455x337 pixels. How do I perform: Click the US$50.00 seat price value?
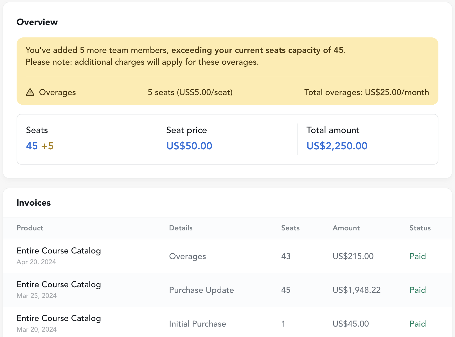[x=189, y=146]
